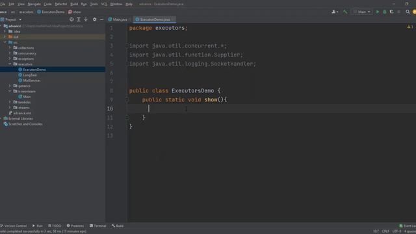Open the Tools menu
Viewport: 416px width, 234px height.
coord(94,4)
